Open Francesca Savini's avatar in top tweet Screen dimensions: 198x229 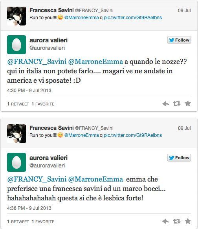[x=16, y=16]
